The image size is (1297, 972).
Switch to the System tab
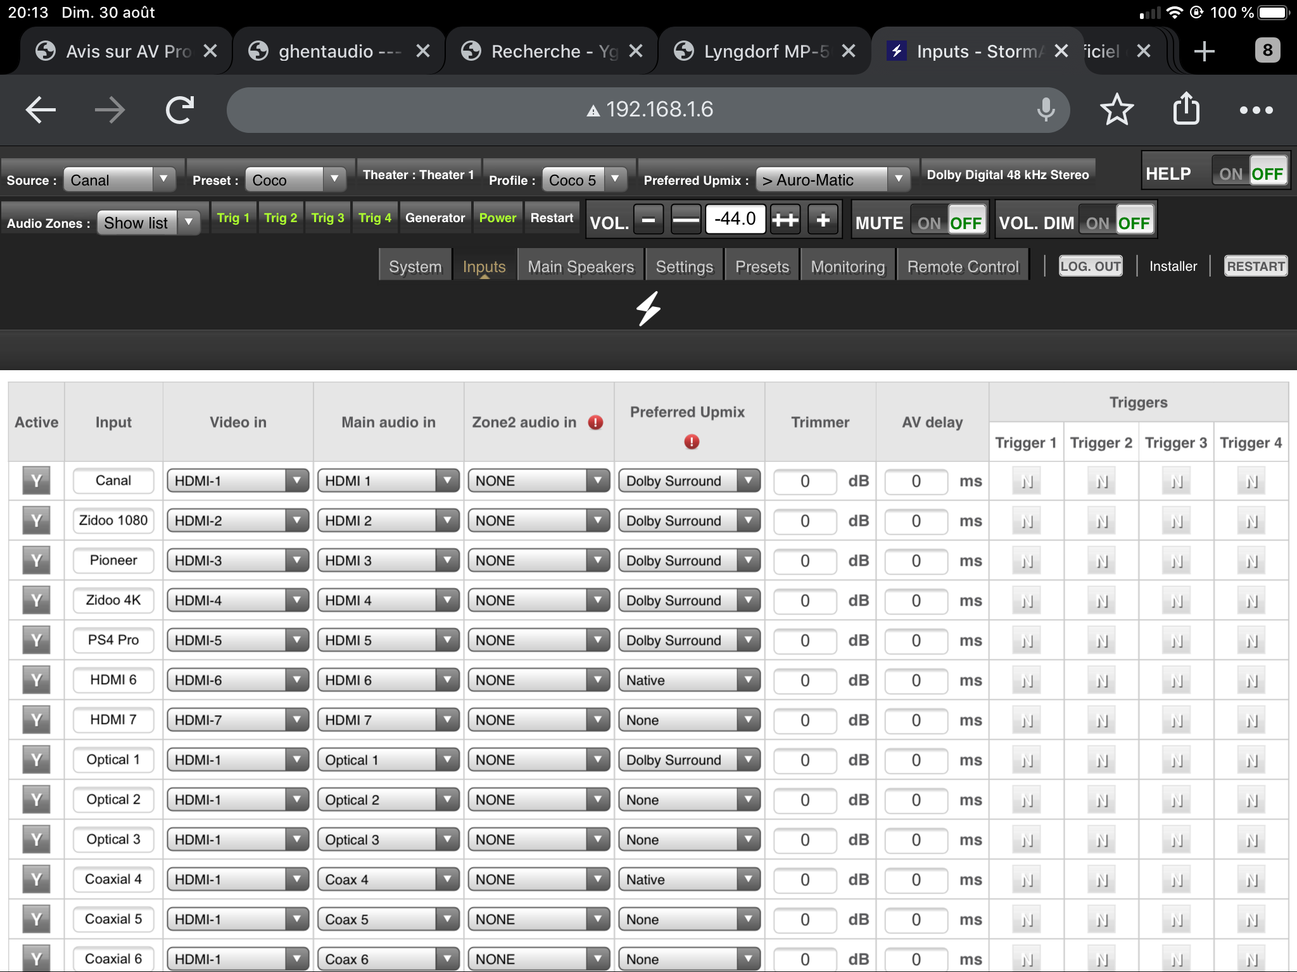(415, 266)
